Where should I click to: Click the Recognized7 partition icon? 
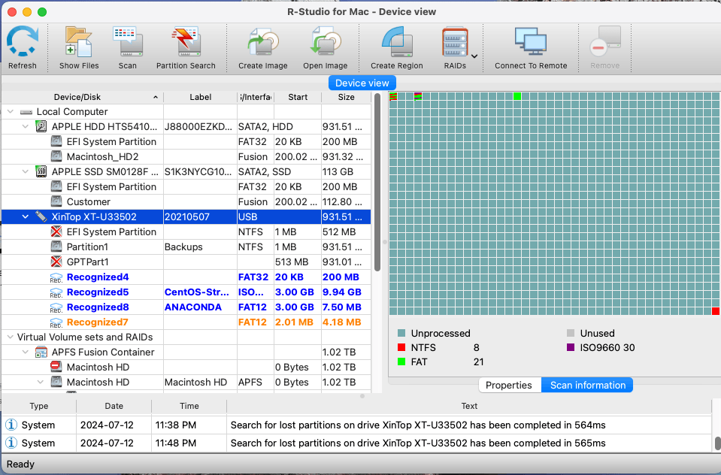pos(56,322)
